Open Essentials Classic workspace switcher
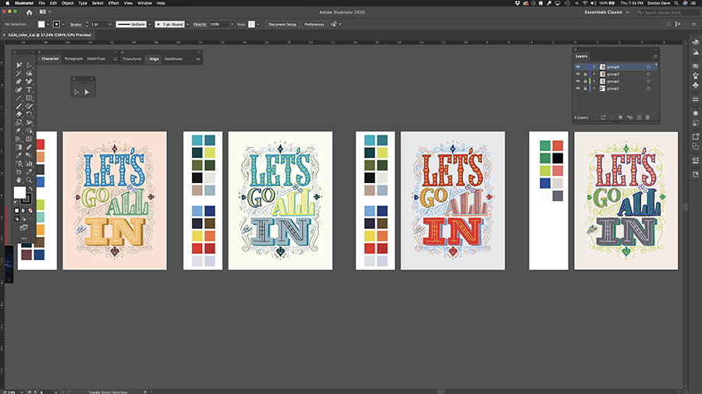Screen dimensions: 702x394 (607, 12)
